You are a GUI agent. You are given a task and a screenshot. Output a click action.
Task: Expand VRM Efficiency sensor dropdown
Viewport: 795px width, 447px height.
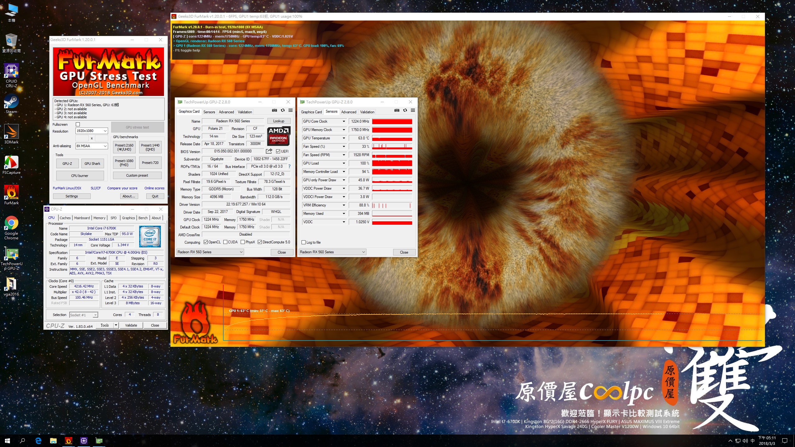pyautogui.click(x=344, y=205)
